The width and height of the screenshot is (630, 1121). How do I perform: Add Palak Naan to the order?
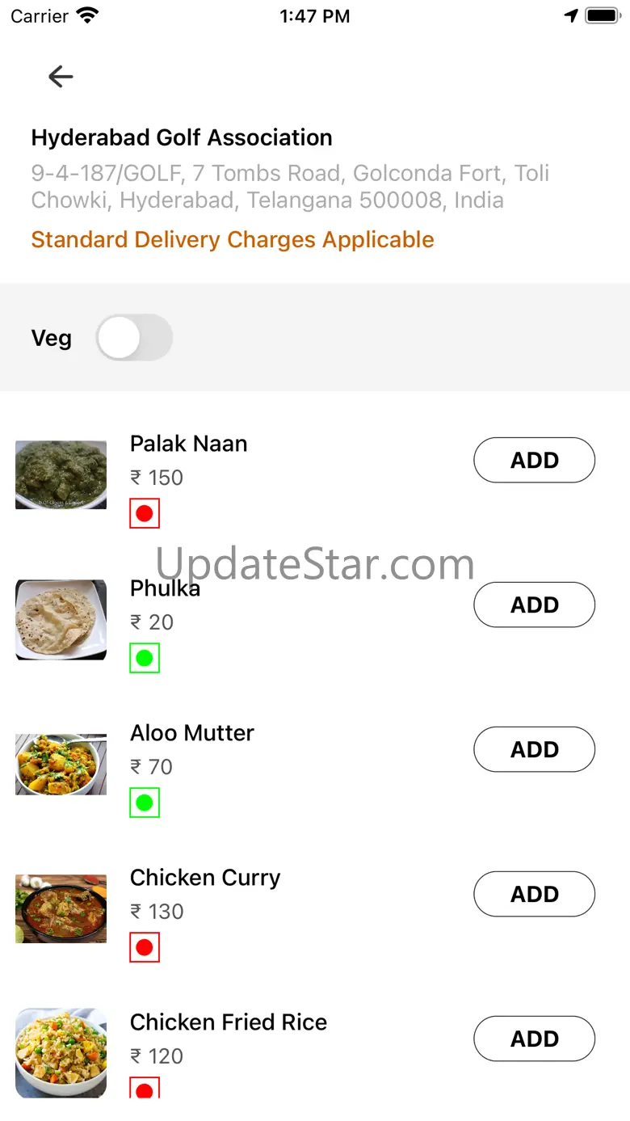click(x=534, y=460)
